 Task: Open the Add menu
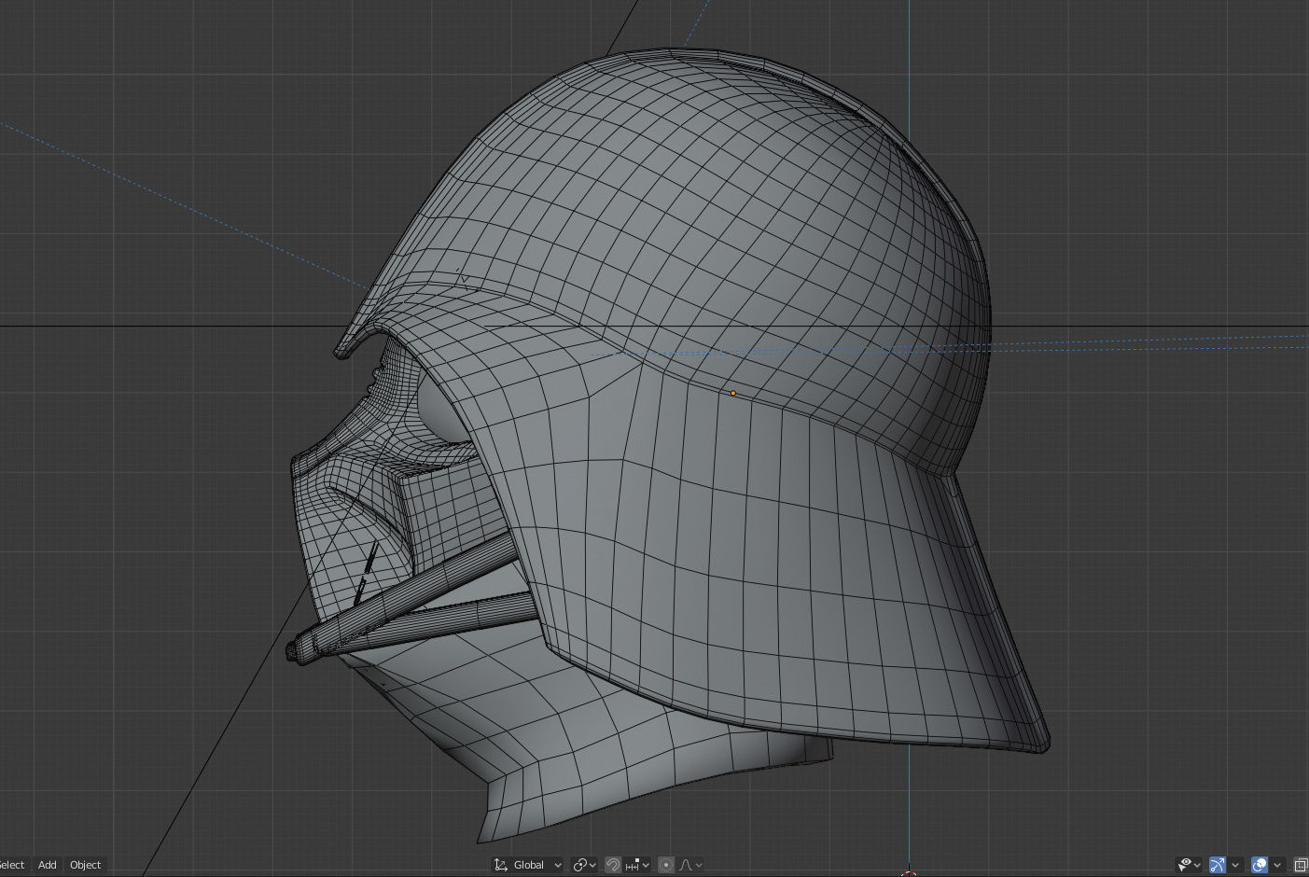coord(47,865)
